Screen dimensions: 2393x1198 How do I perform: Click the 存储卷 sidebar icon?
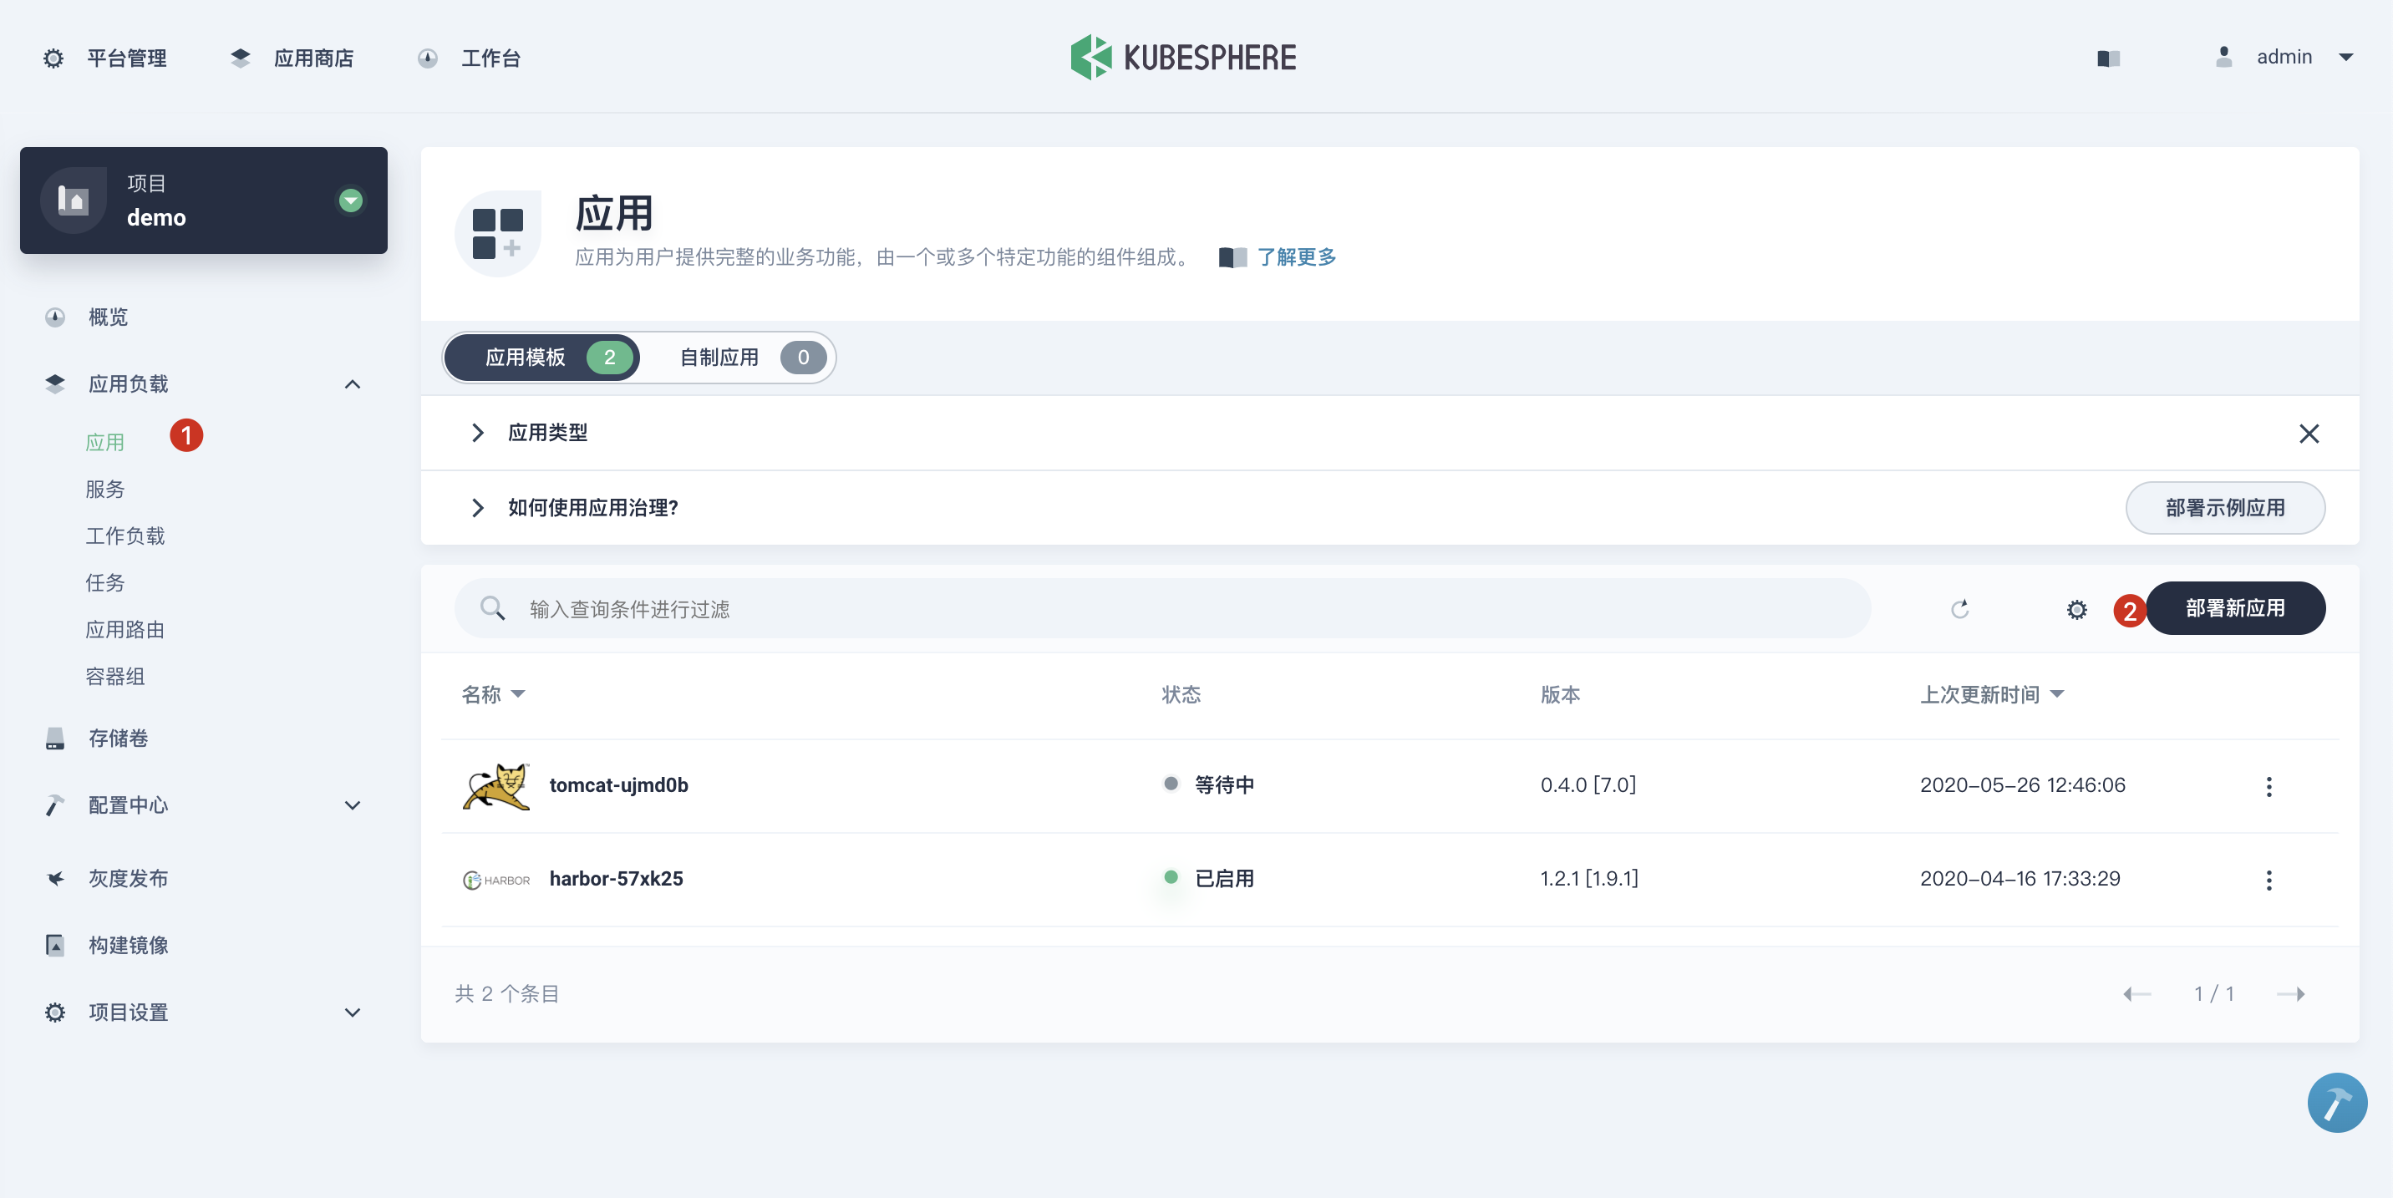(x=55, y=739)
